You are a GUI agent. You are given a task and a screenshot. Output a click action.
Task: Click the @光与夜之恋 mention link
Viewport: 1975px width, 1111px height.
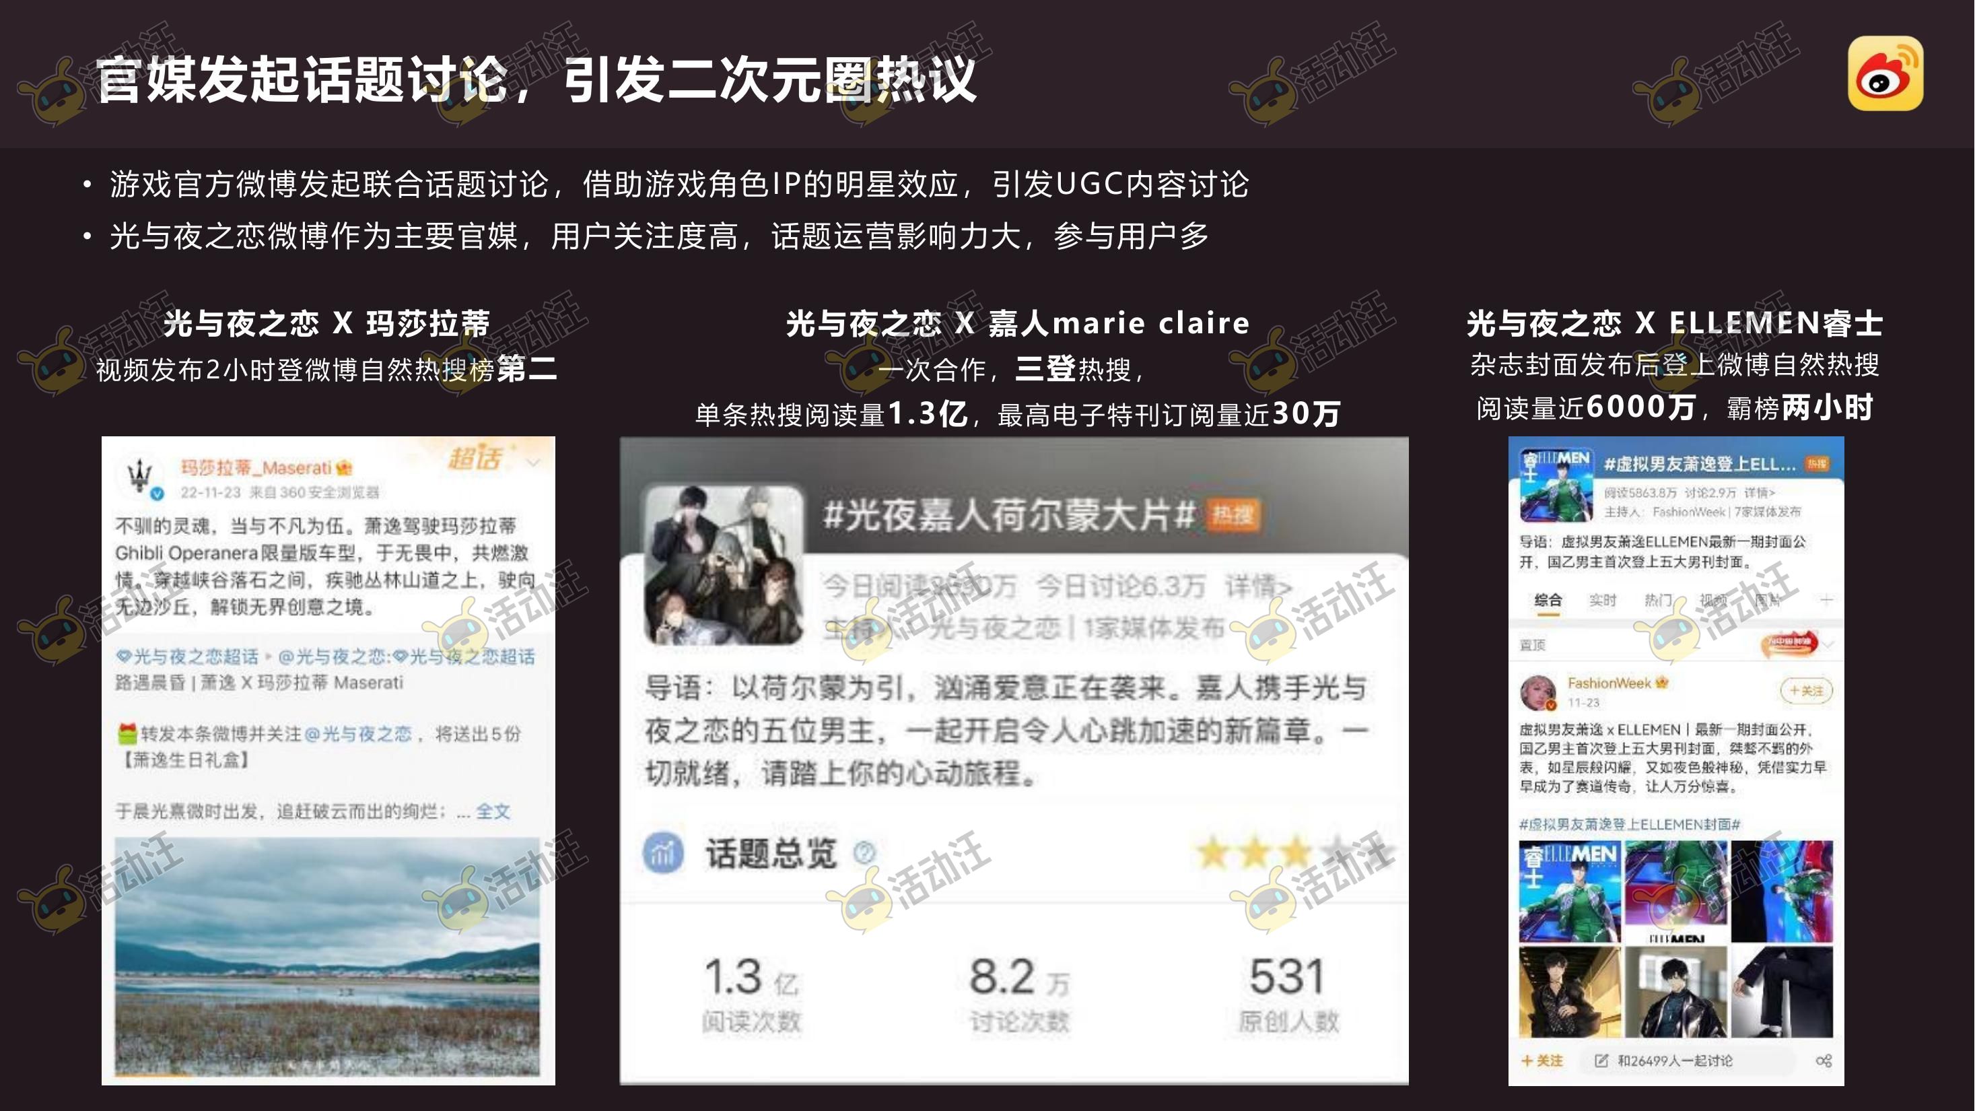tap(358, 734)
